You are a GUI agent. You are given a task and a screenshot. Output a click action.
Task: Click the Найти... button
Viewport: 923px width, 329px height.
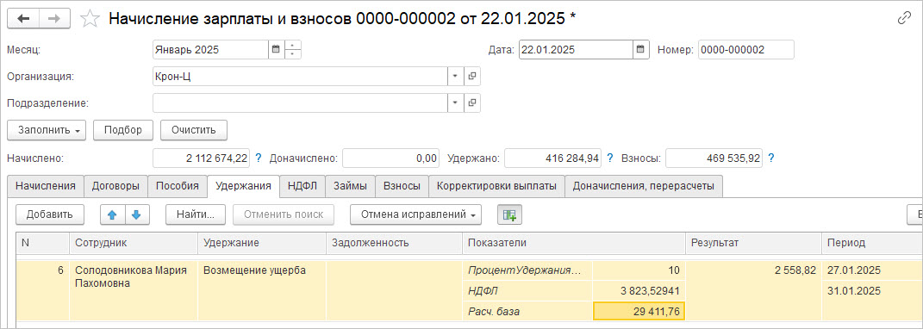[195, 214]
